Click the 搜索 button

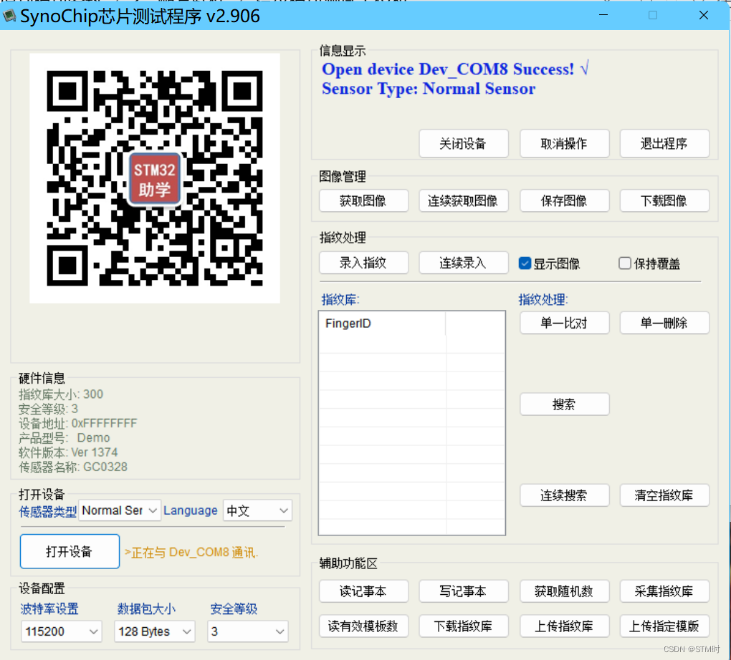(x=564, y=404)
